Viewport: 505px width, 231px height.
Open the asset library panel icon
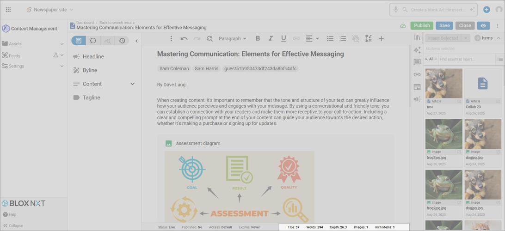[417, 37]
